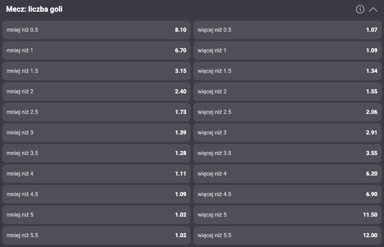Collapse the Mecz: liczba goli section
384x247 pixels.
click(x=373, y=9)
